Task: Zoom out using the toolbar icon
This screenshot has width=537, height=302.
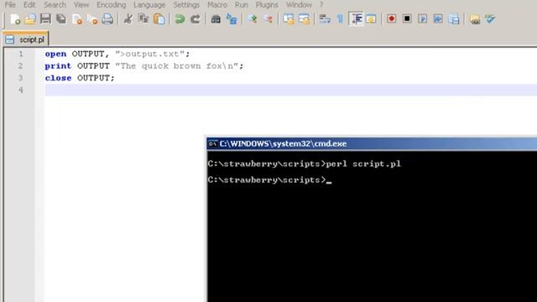Action: tap(268, 18)
